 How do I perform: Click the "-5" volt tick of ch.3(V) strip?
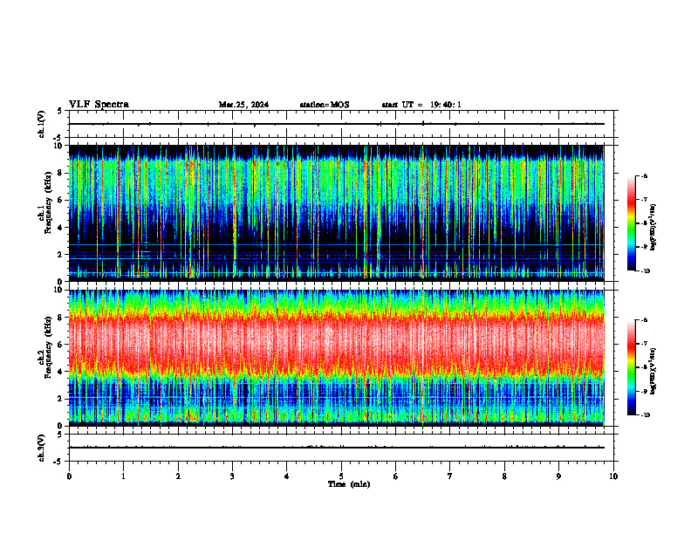point(58,462)
